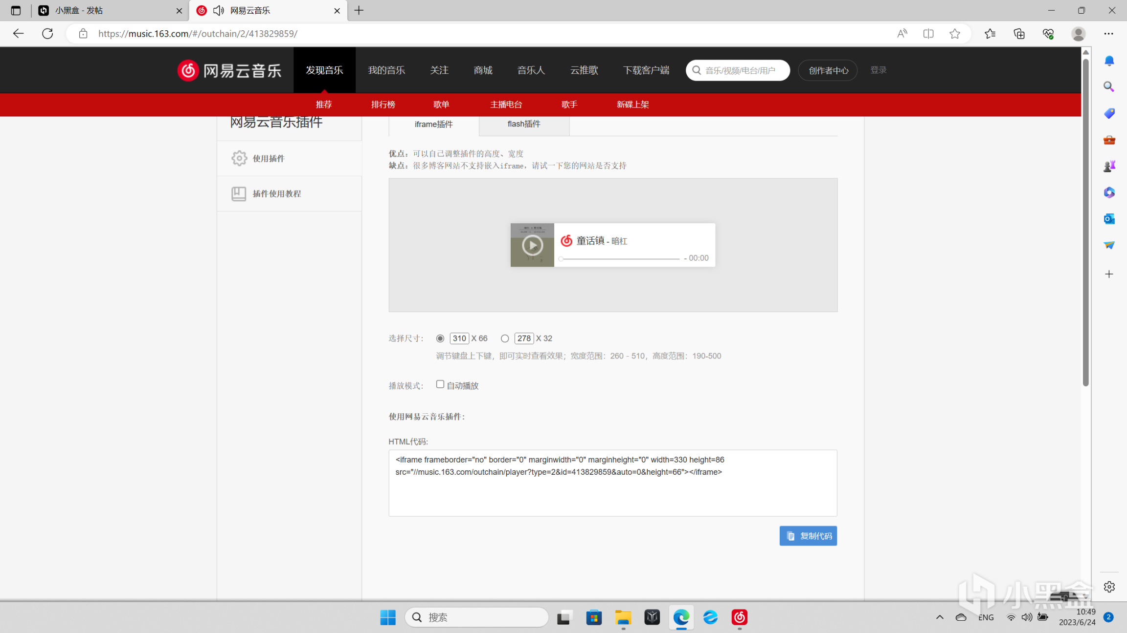Play the 童话镇 song in preview player

(532, 245)
